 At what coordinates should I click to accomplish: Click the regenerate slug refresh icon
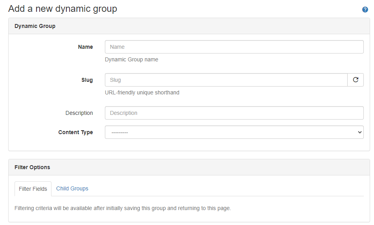356,80
